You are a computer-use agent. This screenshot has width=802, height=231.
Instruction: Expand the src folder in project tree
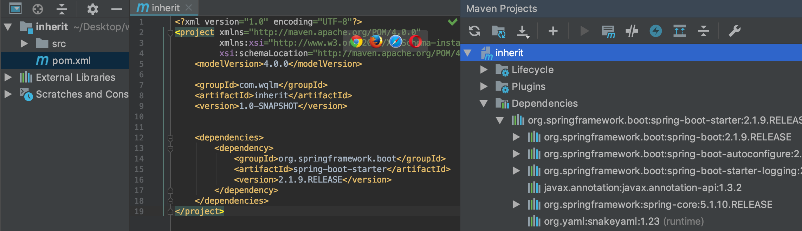[24, 44]
